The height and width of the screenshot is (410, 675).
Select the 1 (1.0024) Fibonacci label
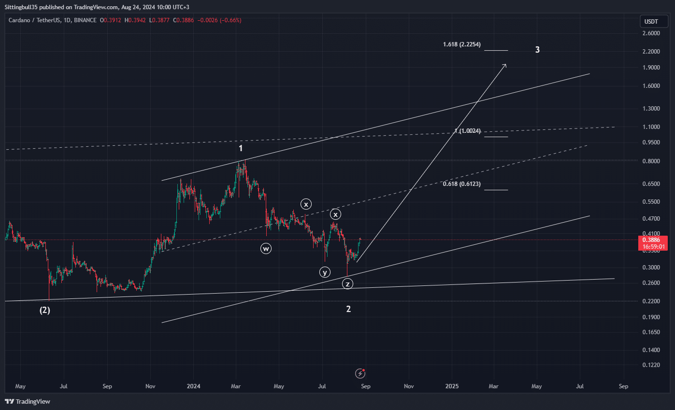[468, 131]
